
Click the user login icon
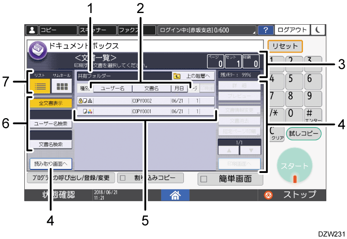click(x=32, y=30)
